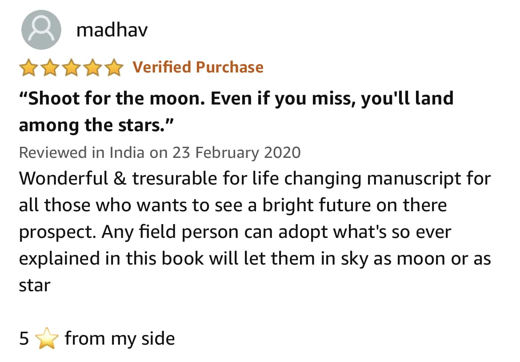Click the word 'Wonderful' in the review
The image size is (520, 362).
[64, 178]
